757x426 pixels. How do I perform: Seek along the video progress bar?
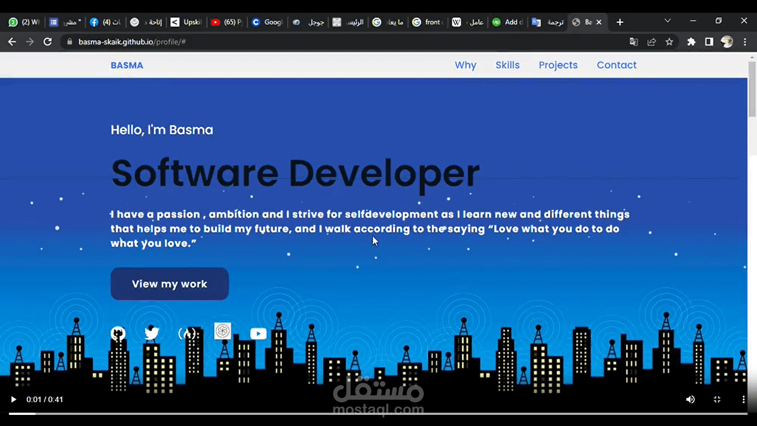point(378,413)
